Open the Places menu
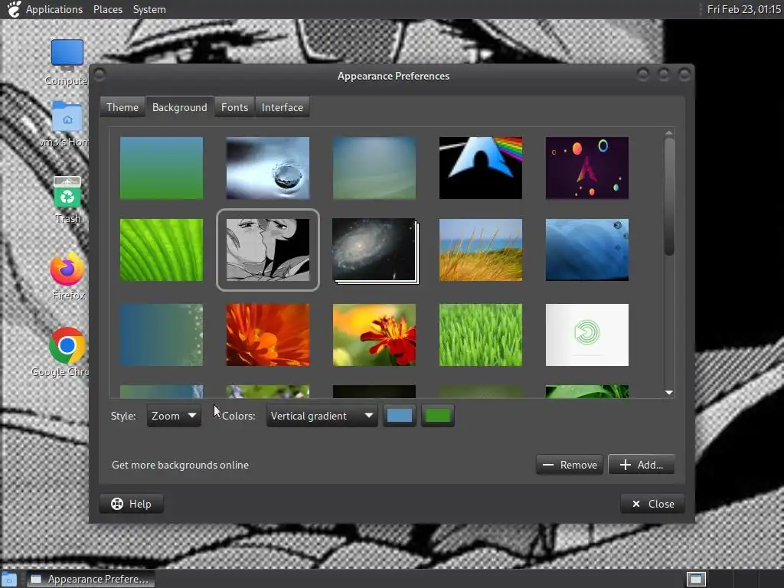784x588 pixels. [x=107, y=9]
